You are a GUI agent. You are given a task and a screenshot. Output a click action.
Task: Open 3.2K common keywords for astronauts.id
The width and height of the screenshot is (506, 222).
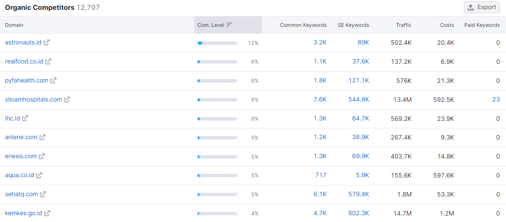pos(320,42)
